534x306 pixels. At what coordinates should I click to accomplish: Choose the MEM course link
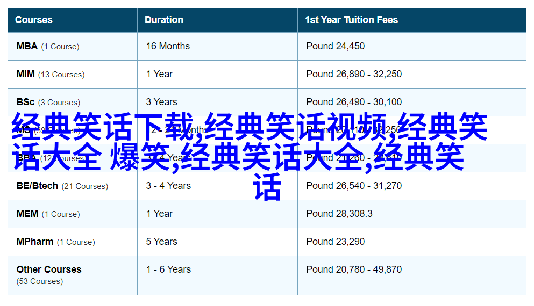[x=27, y=214]
